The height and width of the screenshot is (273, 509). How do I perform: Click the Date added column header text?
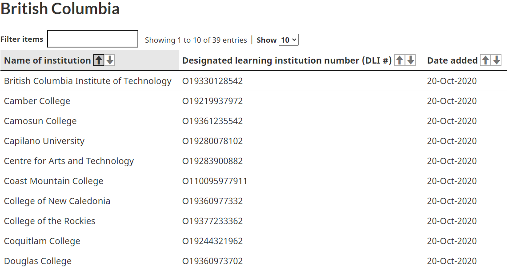[452, 60]
